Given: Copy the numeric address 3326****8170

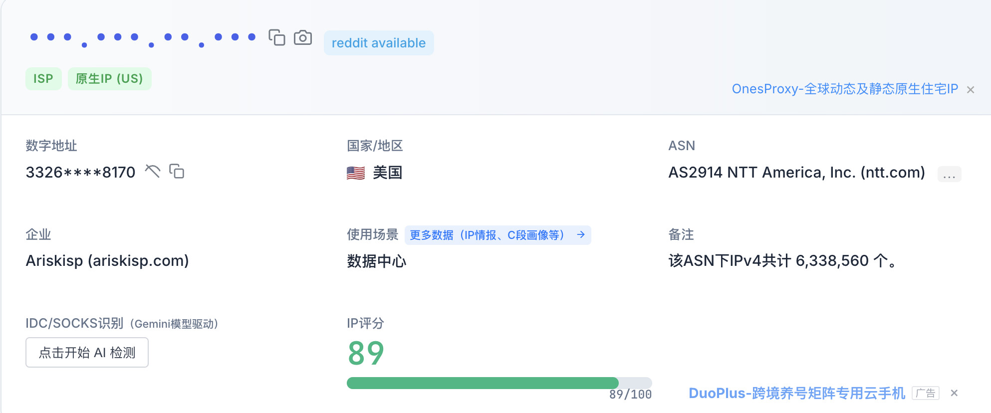Looking at the screenshot, I should coord(177,172).
